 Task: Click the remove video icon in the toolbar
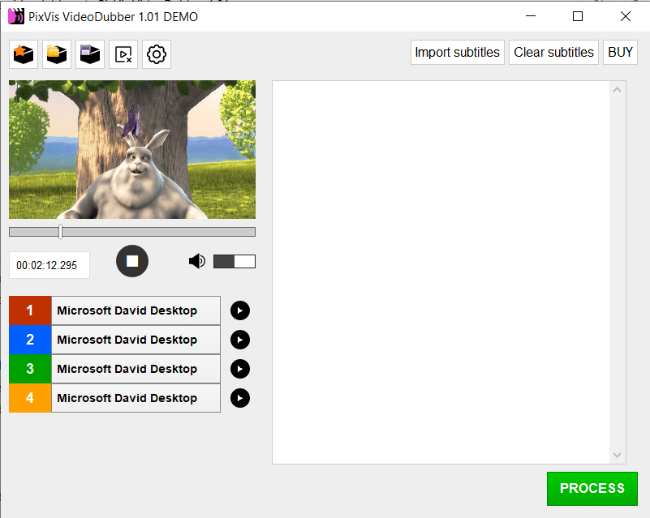(123, 54)
